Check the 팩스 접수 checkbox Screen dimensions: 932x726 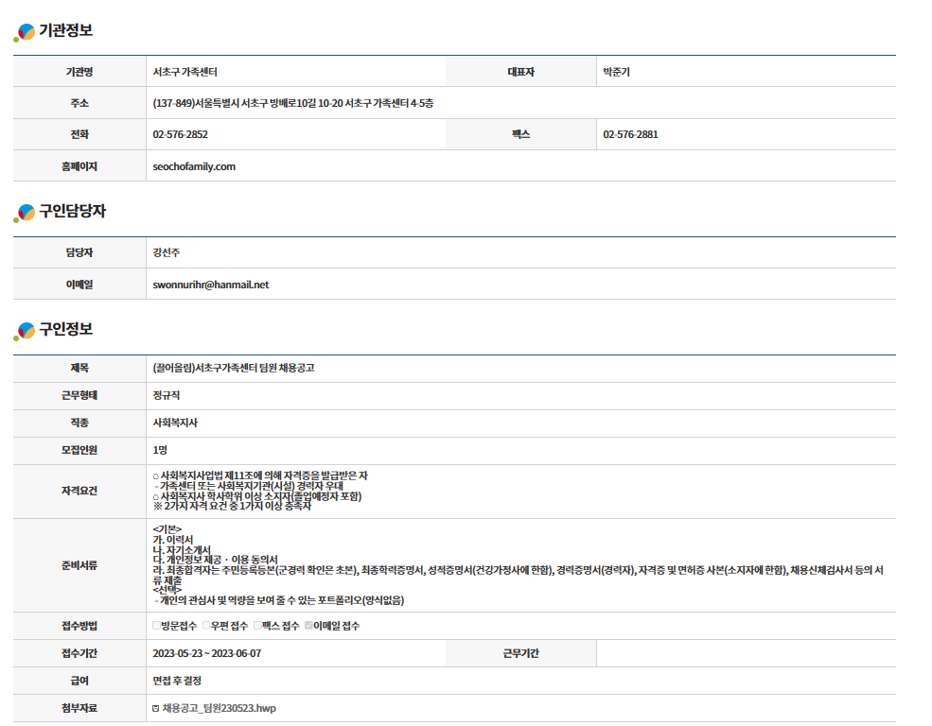256,626
